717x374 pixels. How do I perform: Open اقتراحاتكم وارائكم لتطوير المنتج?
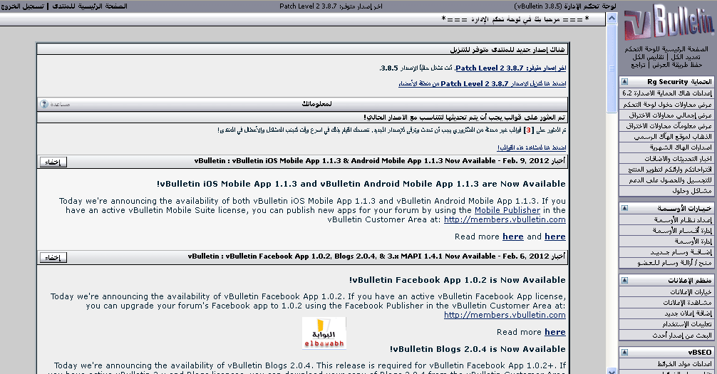[x=666, y=169]
